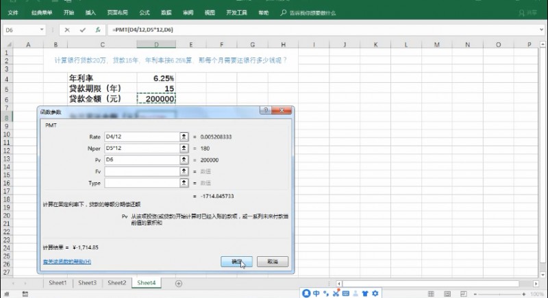Open the Formulas ribbon tab
The width and height of the screenshot is (548, 298).
click(x=145, y=12)
